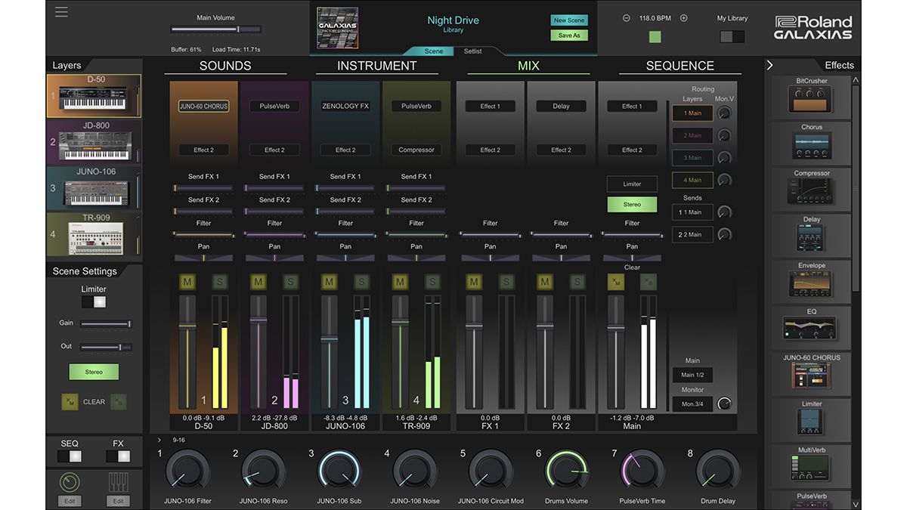Click JUNO-106 Circuit Mod knob 5
The image size is (907, 510).
pos(491,471)
